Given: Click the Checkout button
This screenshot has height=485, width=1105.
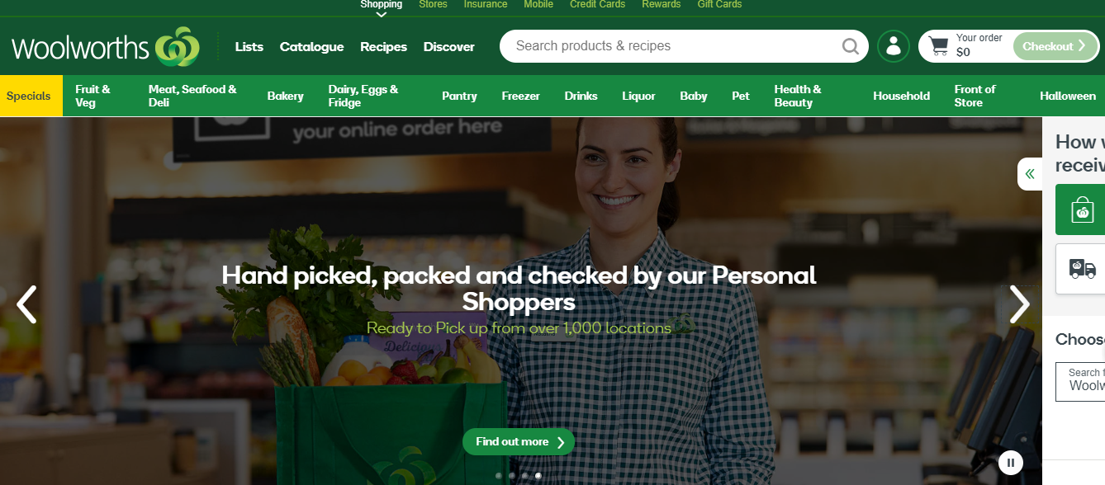Looking at the screenshot, I should tap(1055, 46).
